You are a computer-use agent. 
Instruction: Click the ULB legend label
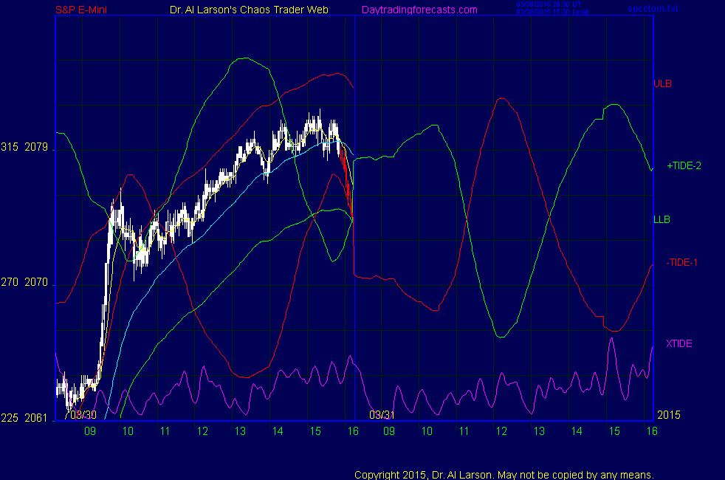coord(662,83)
